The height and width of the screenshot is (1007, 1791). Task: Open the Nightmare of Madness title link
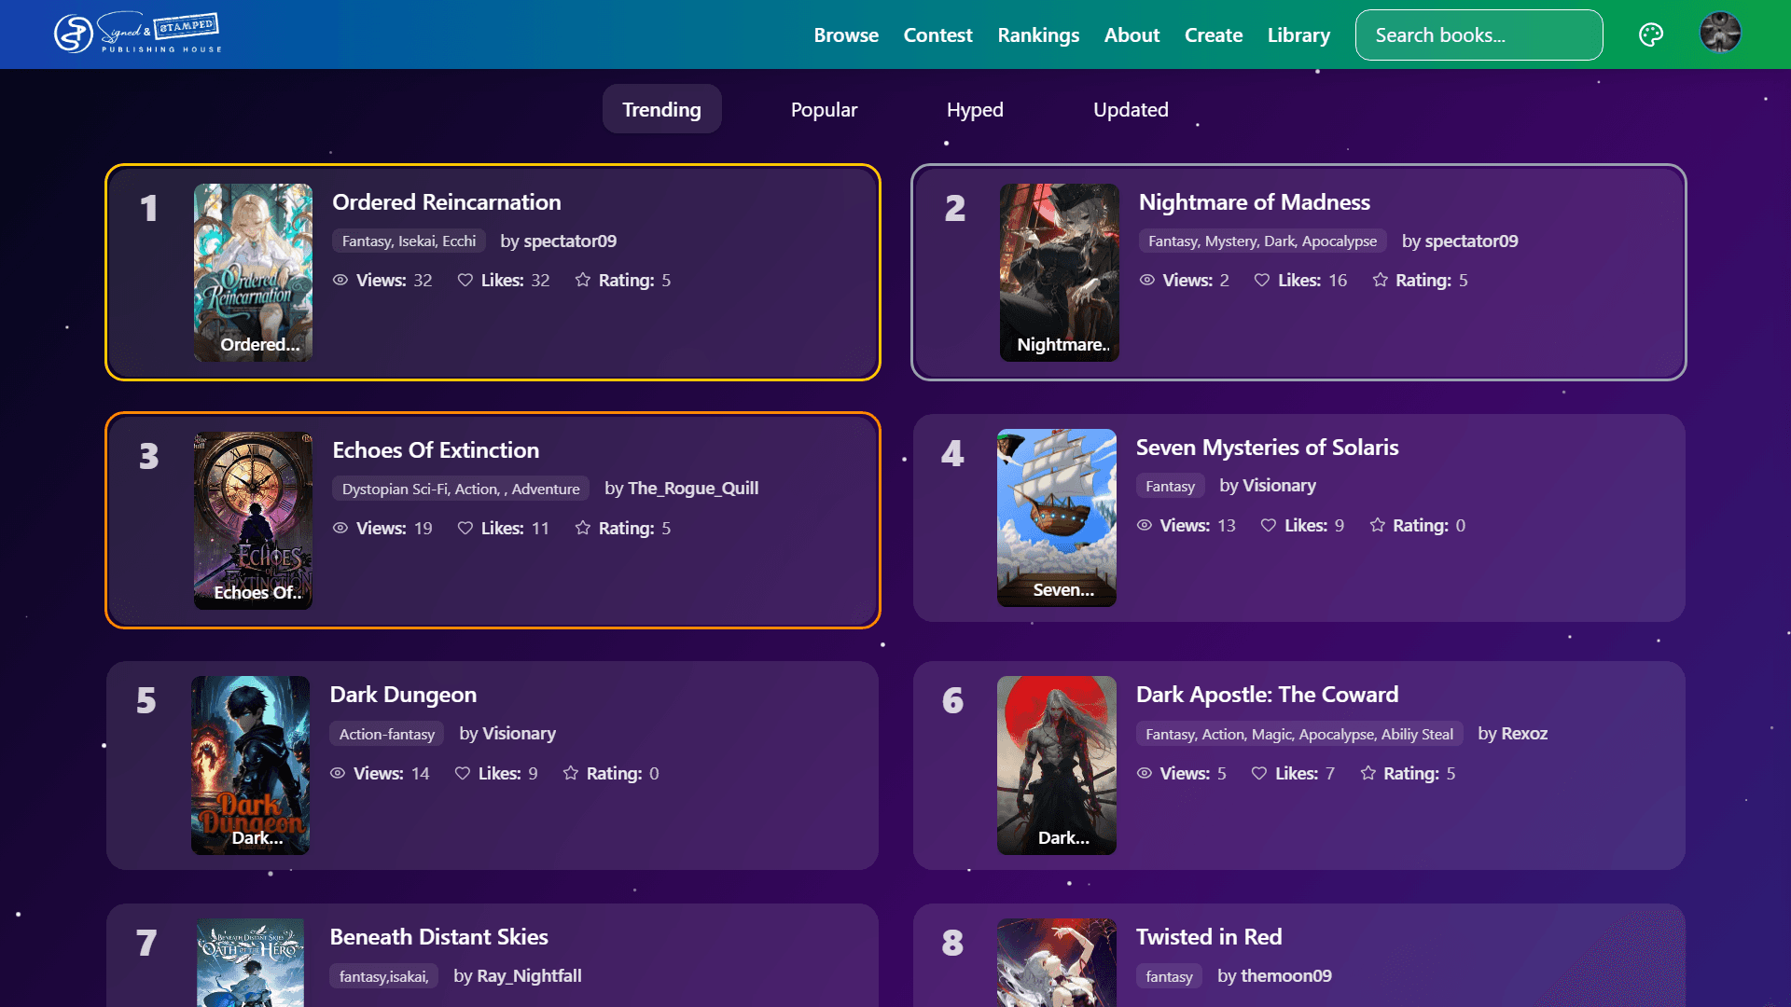point(1255,202)
